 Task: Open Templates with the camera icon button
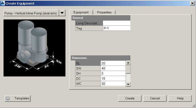pos(18,98)
